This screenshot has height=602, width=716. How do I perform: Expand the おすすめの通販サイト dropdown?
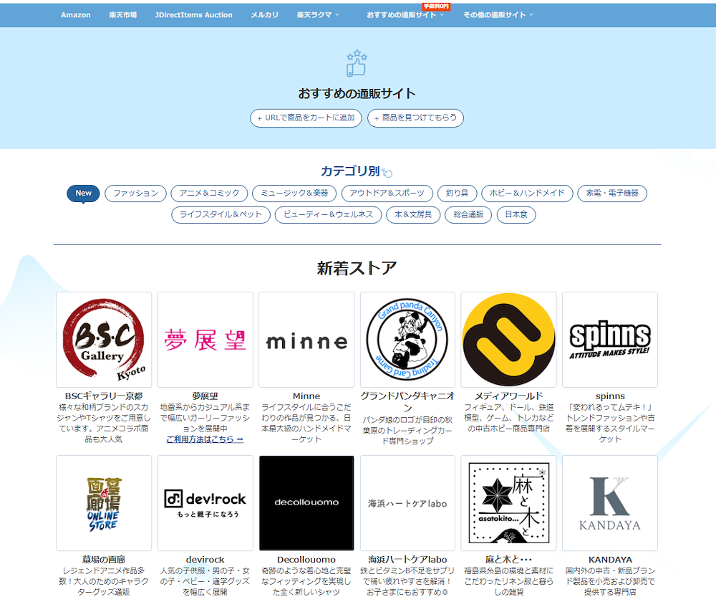pos(405,15)
